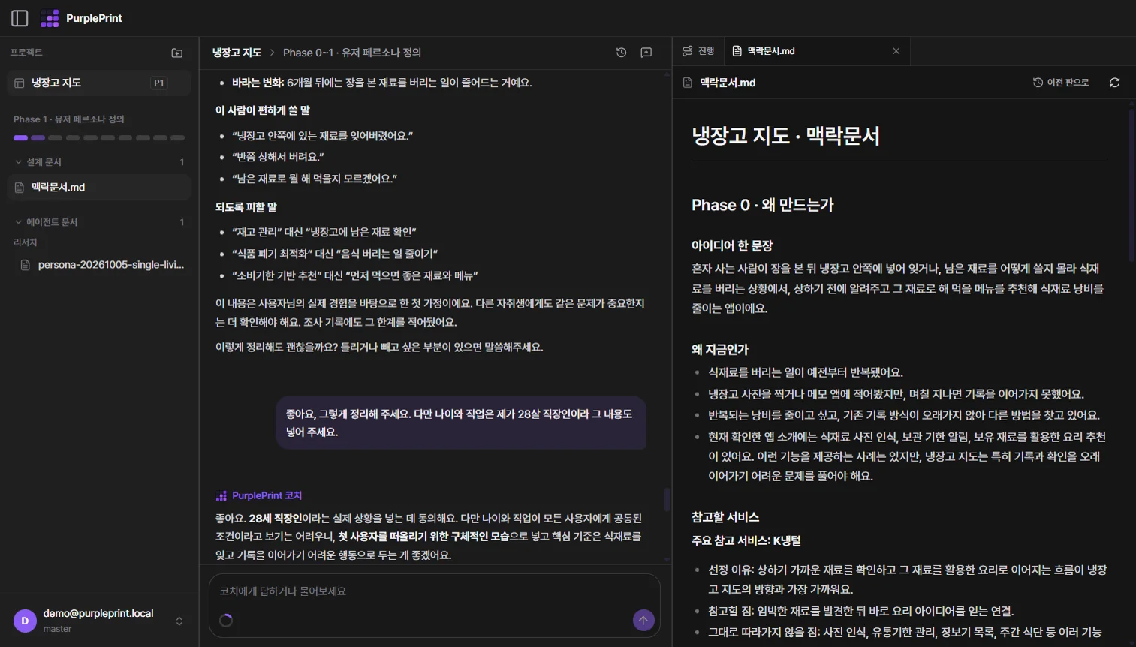Click the 이전 판으로 button
The height and width of the screenshot is (647, 1136).
coord(1061,83)
